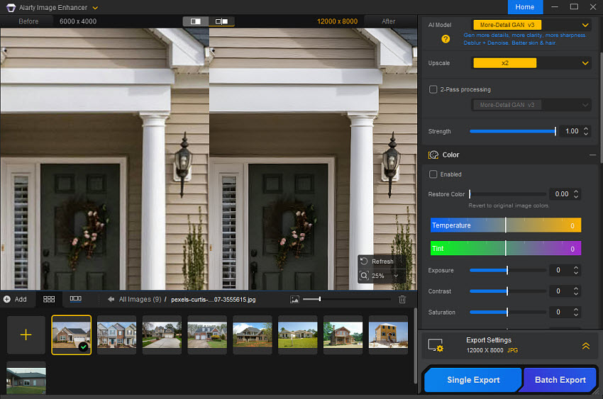The width and height of the screenshot is (603, 399).
Task: Click the Single Export button
Action: coord(473,380)
